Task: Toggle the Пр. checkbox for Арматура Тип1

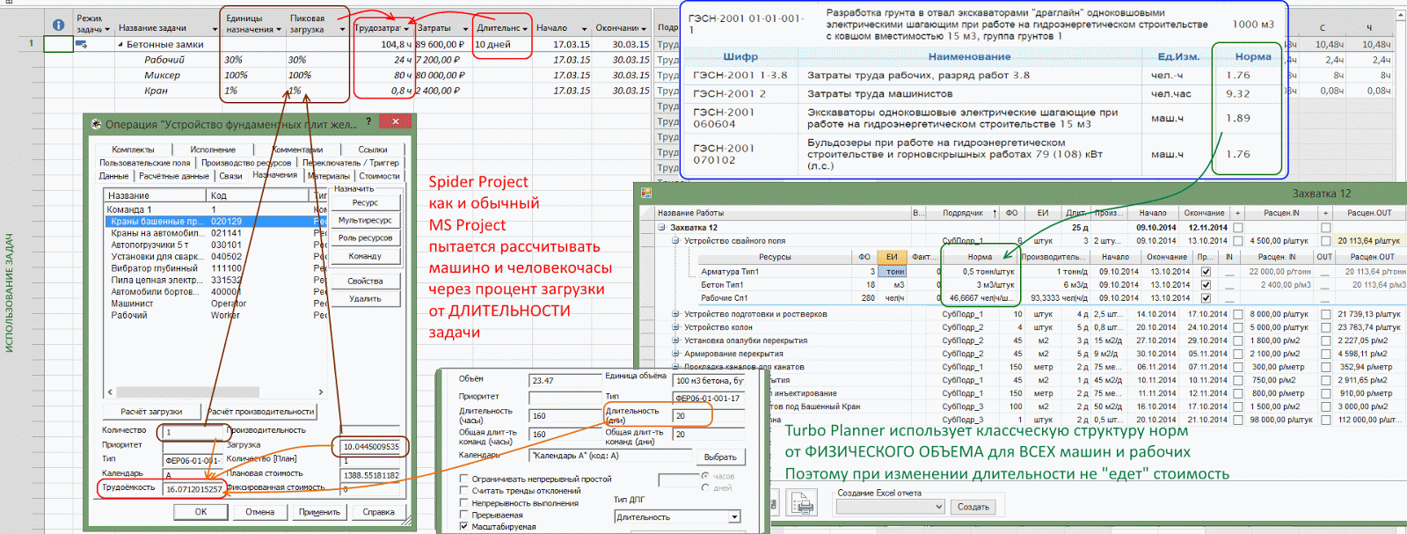Action: 1206,272
